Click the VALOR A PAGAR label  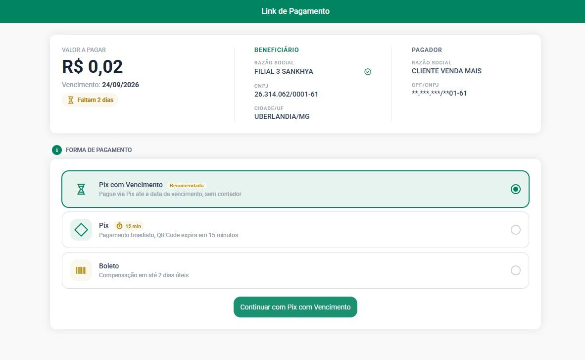coord(84,50)
